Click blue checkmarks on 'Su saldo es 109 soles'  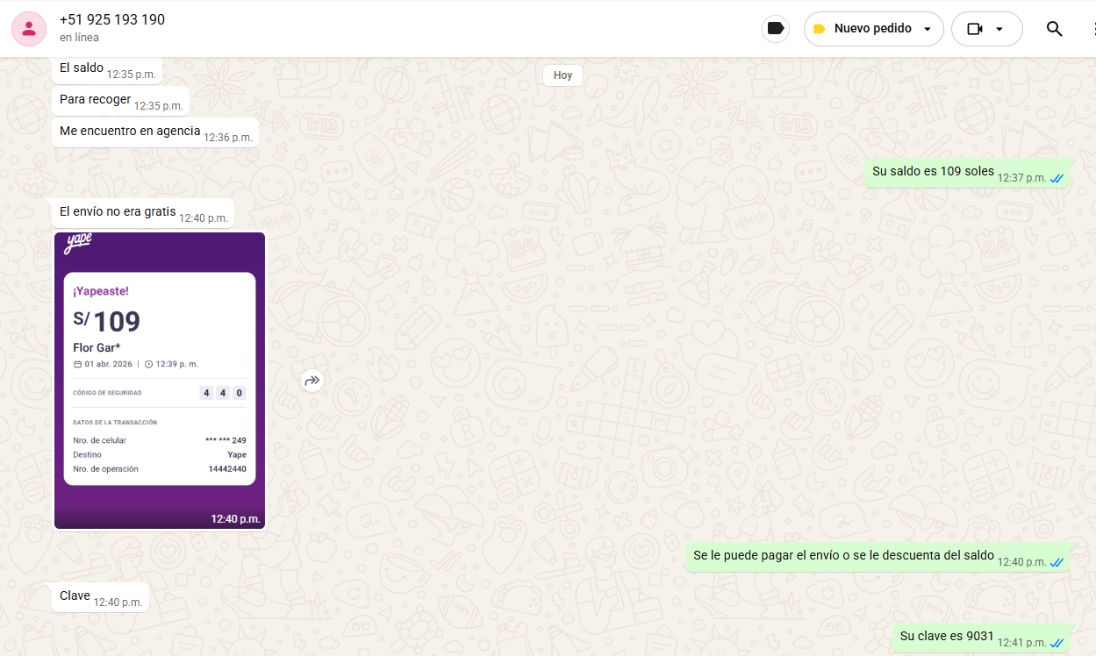(1057, 178)
